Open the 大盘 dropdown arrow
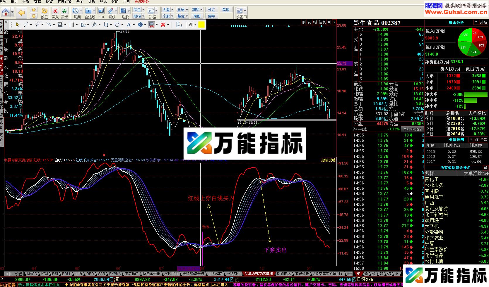The width and height of the screenshot is (489, 287). (x=172, y=9)
